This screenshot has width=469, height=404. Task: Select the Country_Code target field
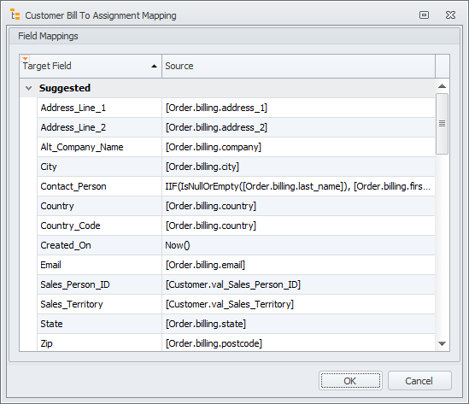(99, 225)
